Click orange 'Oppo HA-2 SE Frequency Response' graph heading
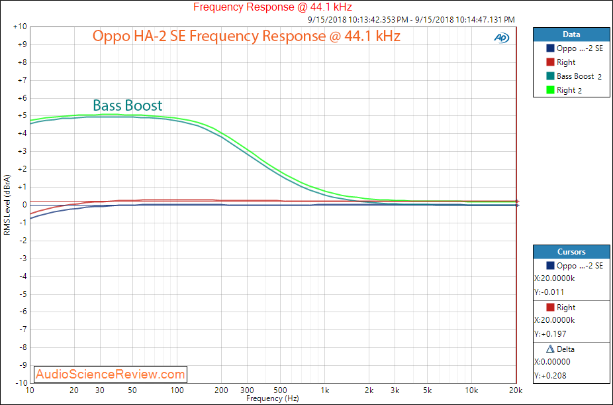 tap(246, 36)
